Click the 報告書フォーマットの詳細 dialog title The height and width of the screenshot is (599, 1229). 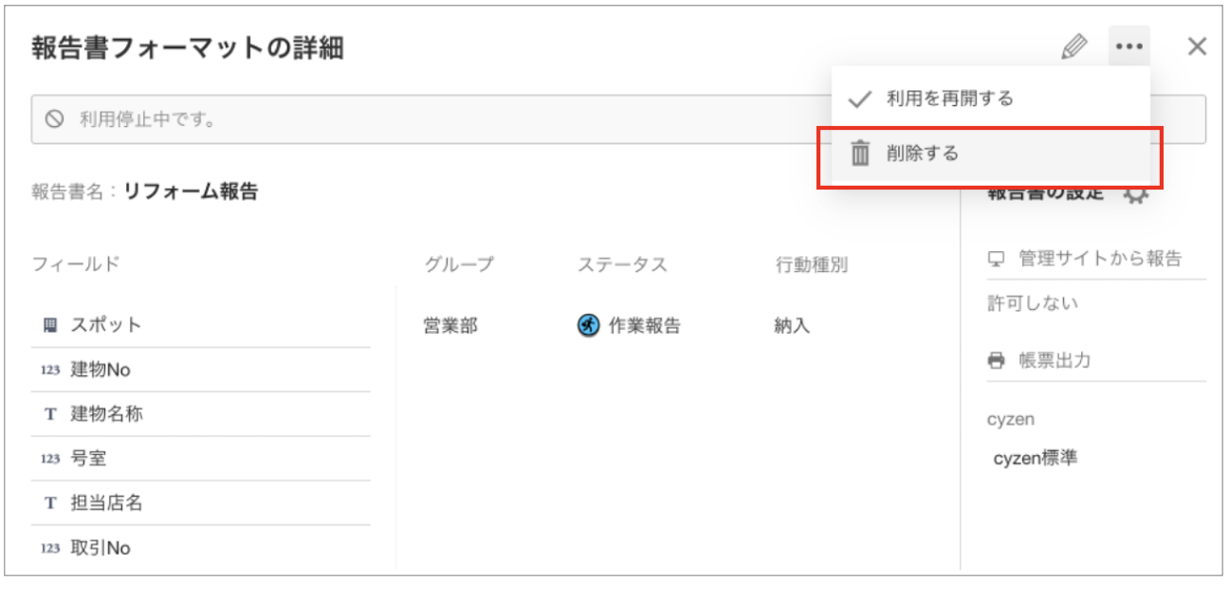[188, 47]
